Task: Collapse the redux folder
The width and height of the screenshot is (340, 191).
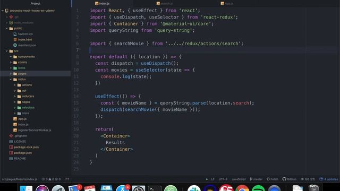Action: [11, 79]
